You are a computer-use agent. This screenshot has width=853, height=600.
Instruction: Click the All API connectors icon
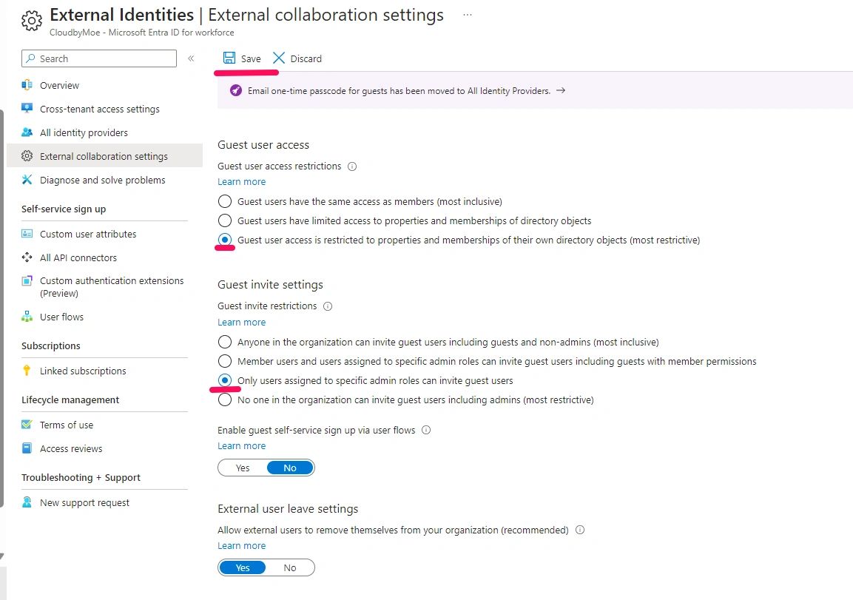27,257
